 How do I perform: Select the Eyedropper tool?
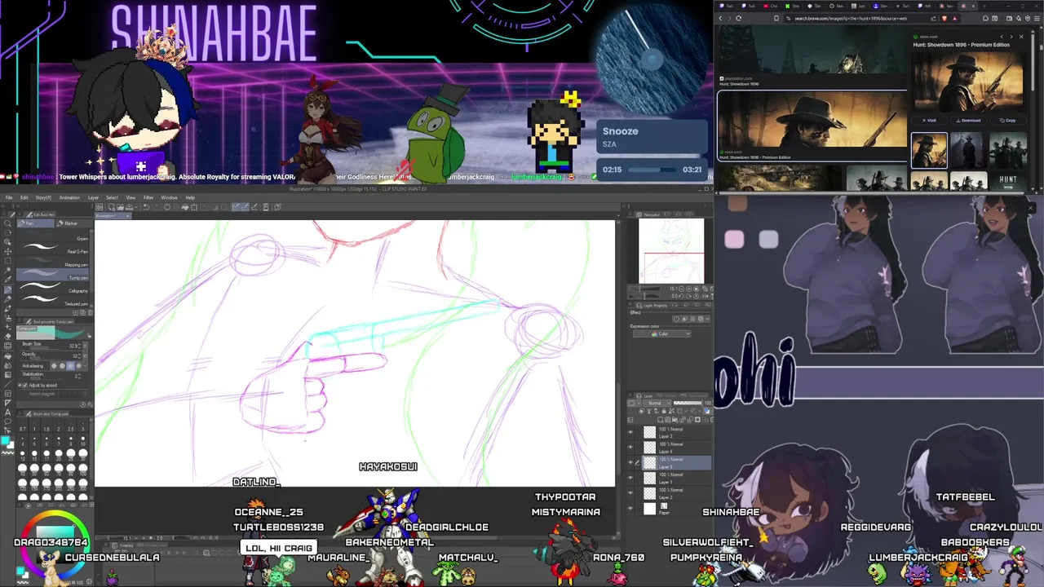click(x=7, y=280)
